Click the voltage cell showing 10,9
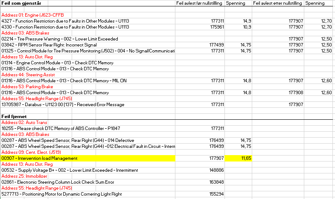335x199 pixels. click(x=246, y=27)
